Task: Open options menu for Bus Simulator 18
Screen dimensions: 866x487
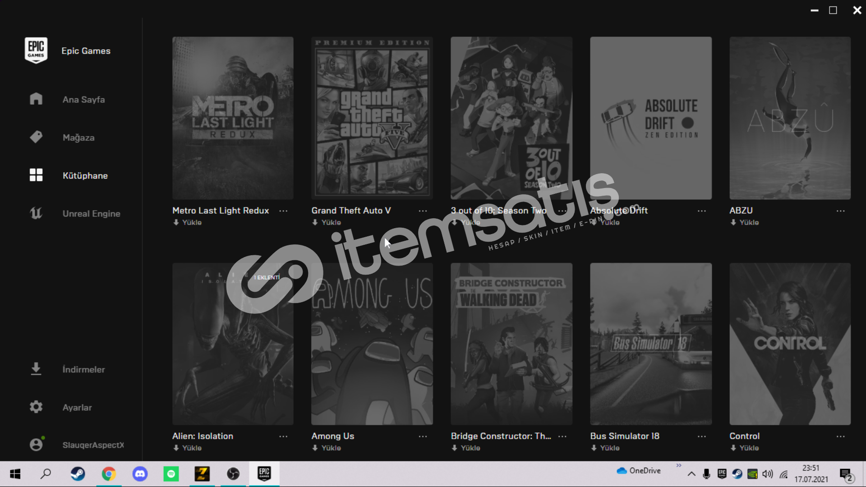Action: click(x=702, y=436)
